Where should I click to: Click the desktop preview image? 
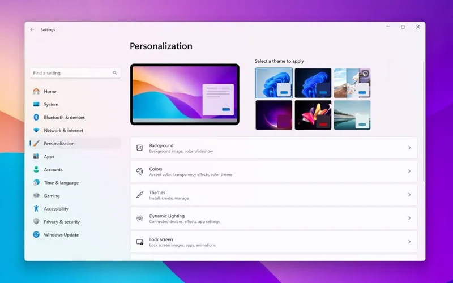[x=185, y=95]
